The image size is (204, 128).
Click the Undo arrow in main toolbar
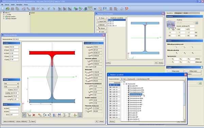point(49,9)
